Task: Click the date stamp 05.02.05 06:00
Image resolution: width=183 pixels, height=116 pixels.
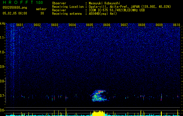Action: [15, 13]
